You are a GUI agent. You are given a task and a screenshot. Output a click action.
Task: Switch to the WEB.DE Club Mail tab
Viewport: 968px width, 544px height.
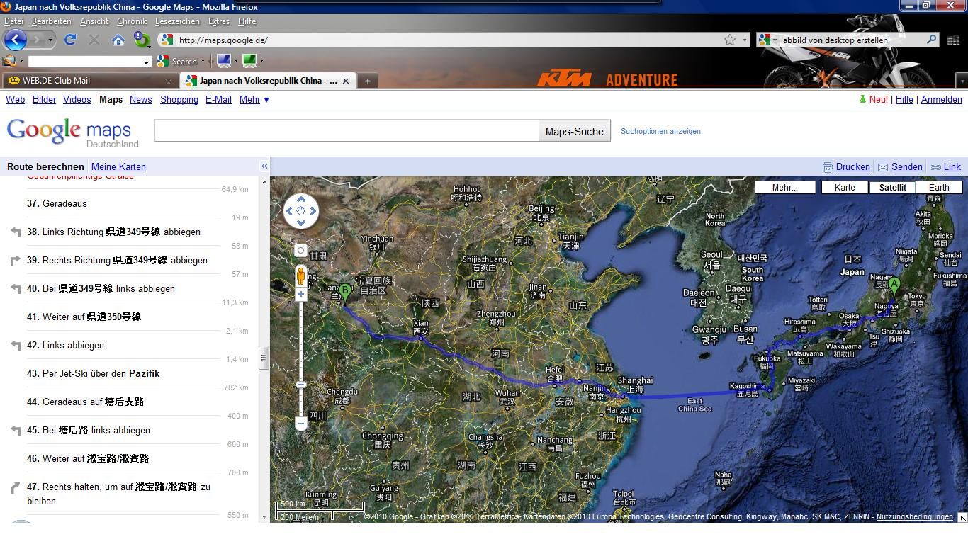tap(85, 81)
